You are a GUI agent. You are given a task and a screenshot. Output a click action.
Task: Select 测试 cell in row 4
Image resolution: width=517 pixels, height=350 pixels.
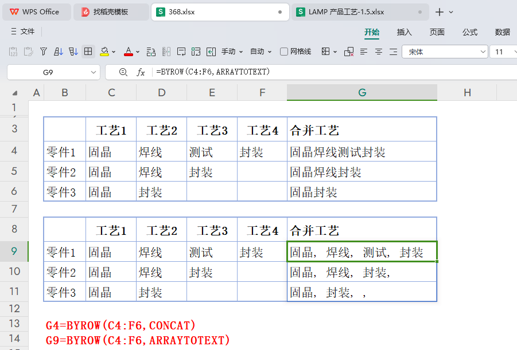click(x=212, y=151)
